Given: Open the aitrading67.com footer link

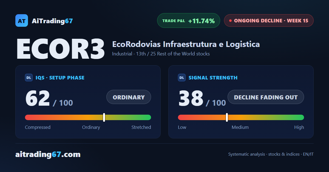Looking at the screenshot, I should 48,155.
